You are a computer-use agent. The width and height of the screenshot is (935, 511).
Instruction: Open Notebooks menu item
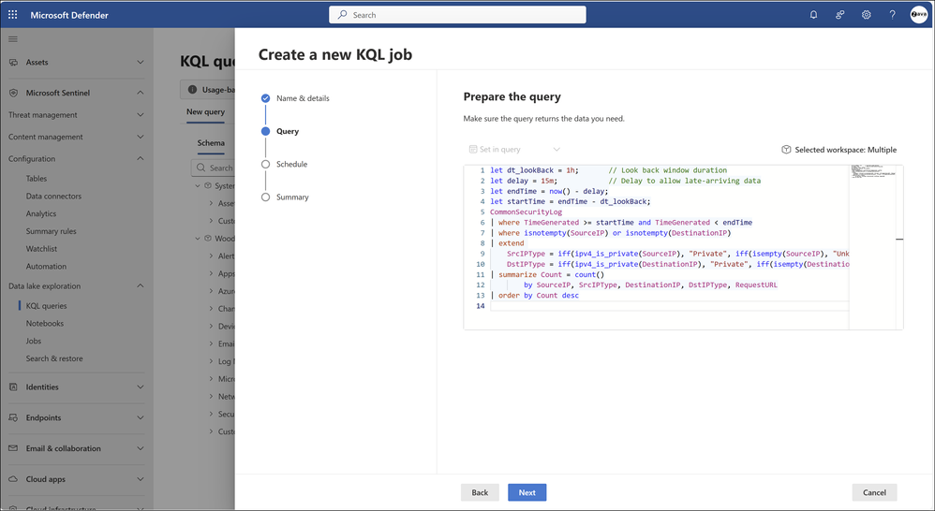tap(45, 324)
